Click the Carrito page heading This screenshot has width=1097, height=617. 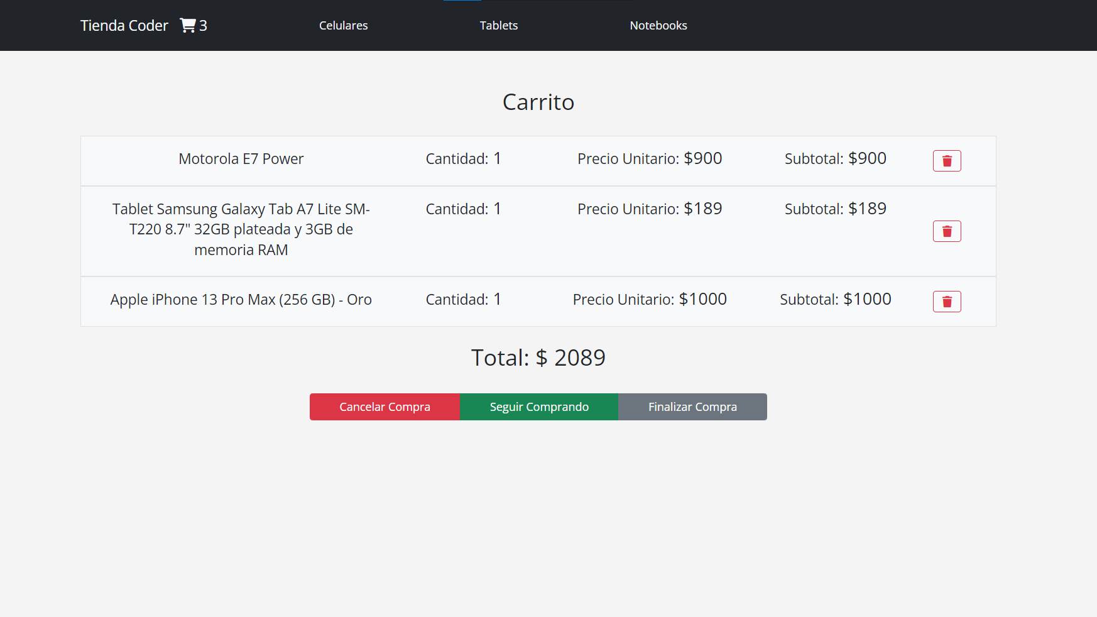pyautogui.click(x=538, y=102)
